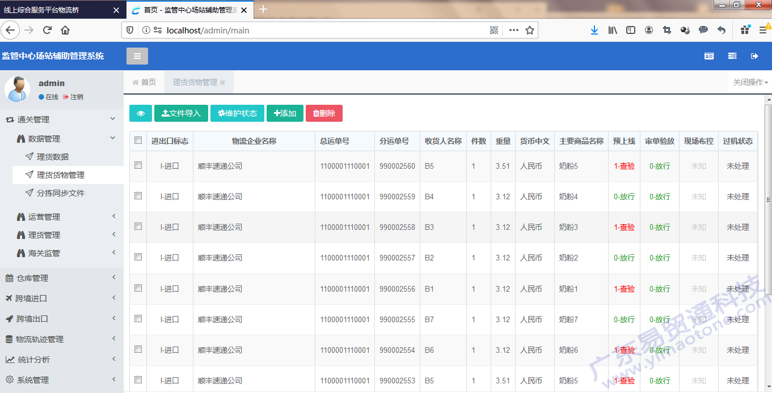772x393 pixels.
Task: Switch to the 线上综合服务平台物流桥 browser tab
Action: [62, 10]
